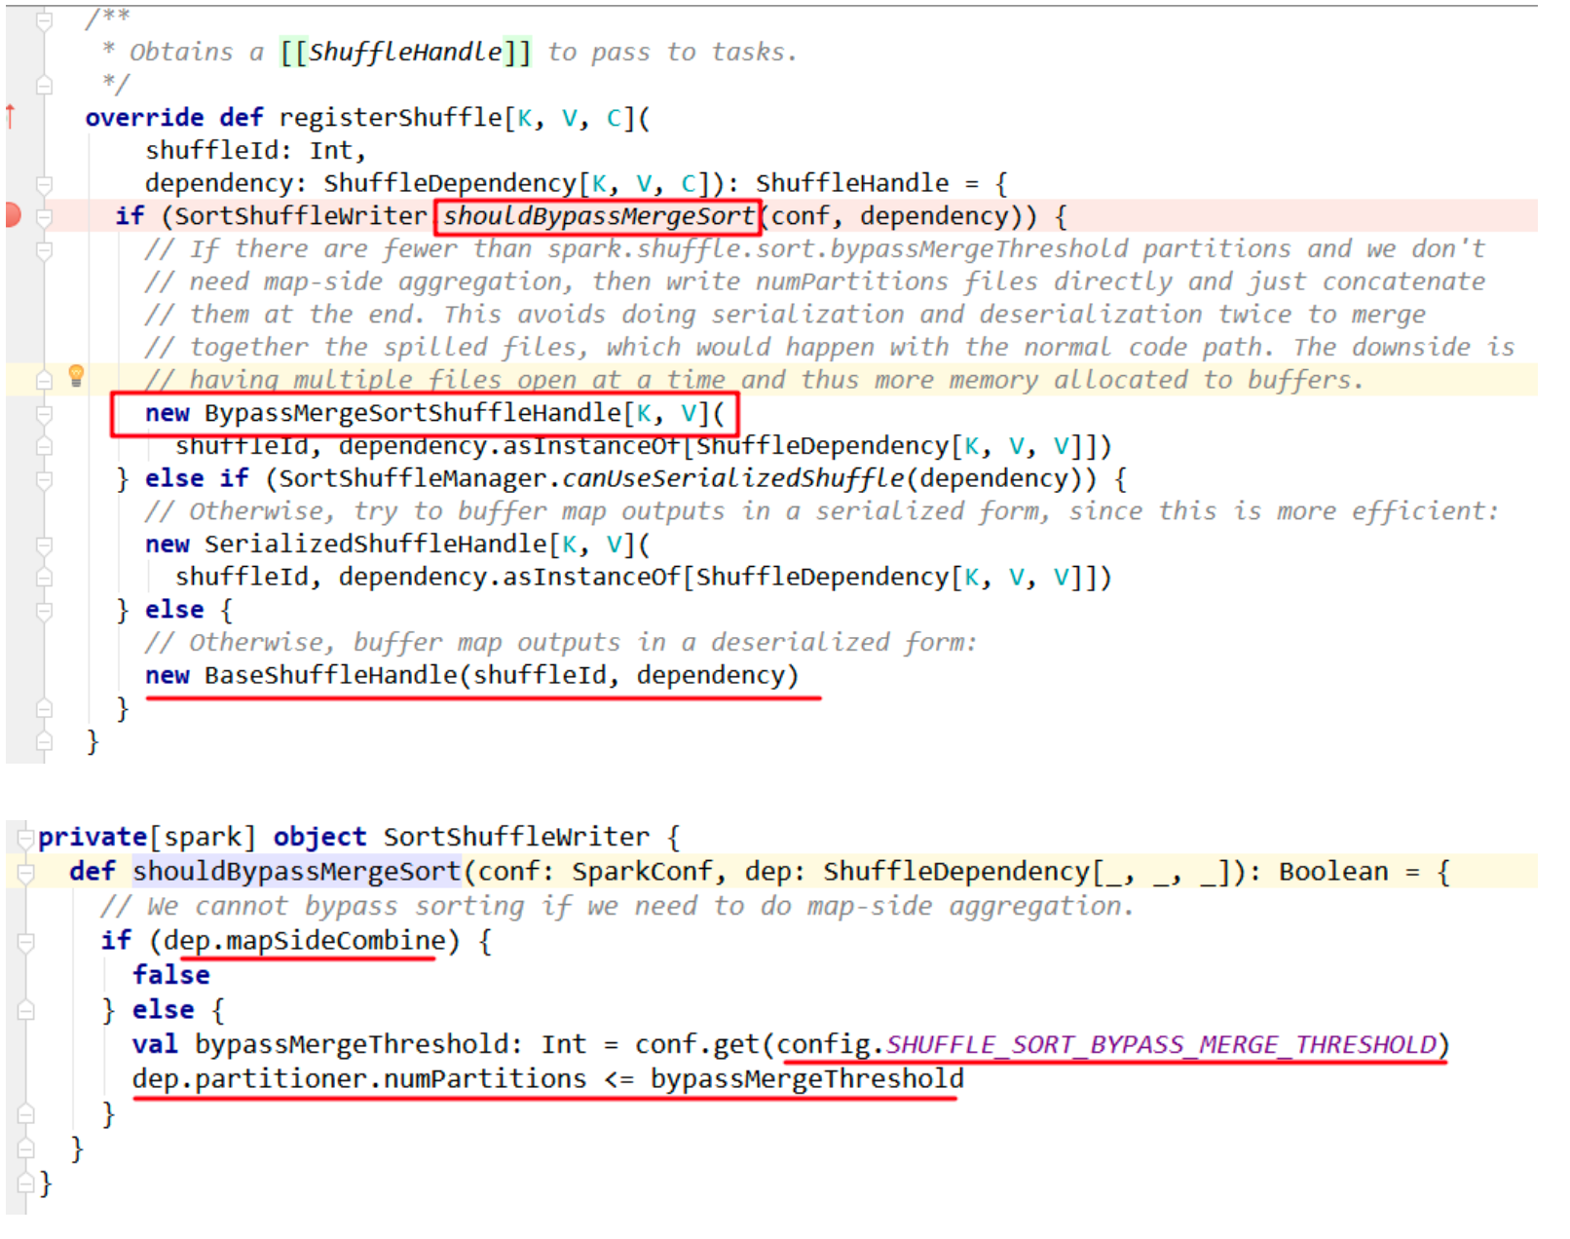
Task: Click the red override arrow gutter icon
Action: click(11, 117)
